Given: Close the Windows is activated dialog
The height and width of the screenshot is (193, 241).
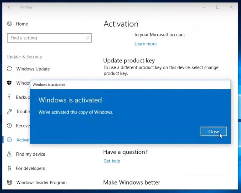Looking at the screenshot, I should (x=214, y=132).
